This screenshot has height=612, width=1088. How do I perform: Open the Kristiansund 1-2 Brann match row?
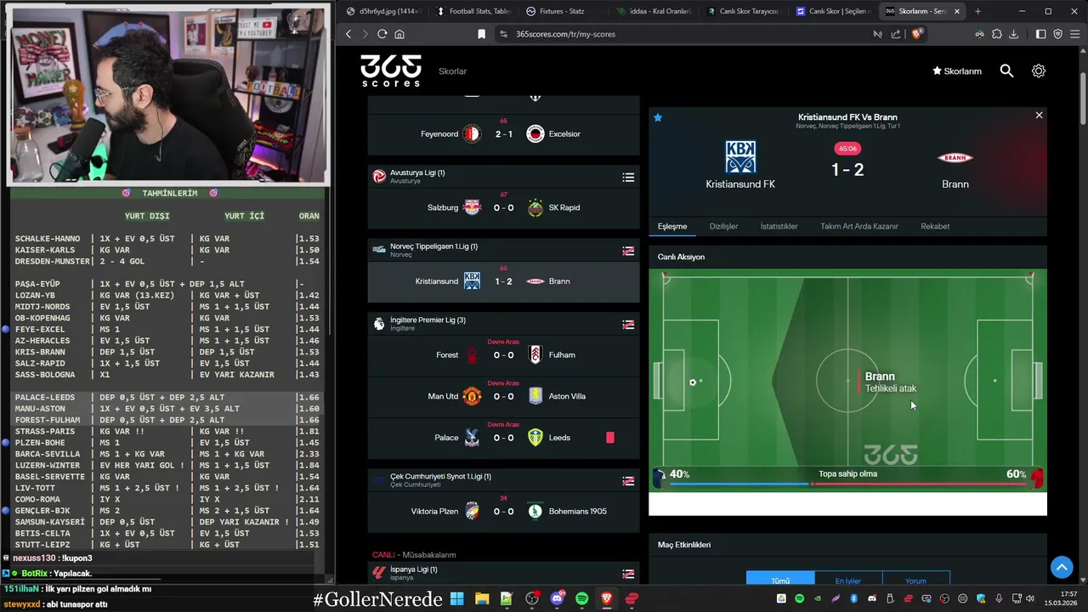click(503, 281)
